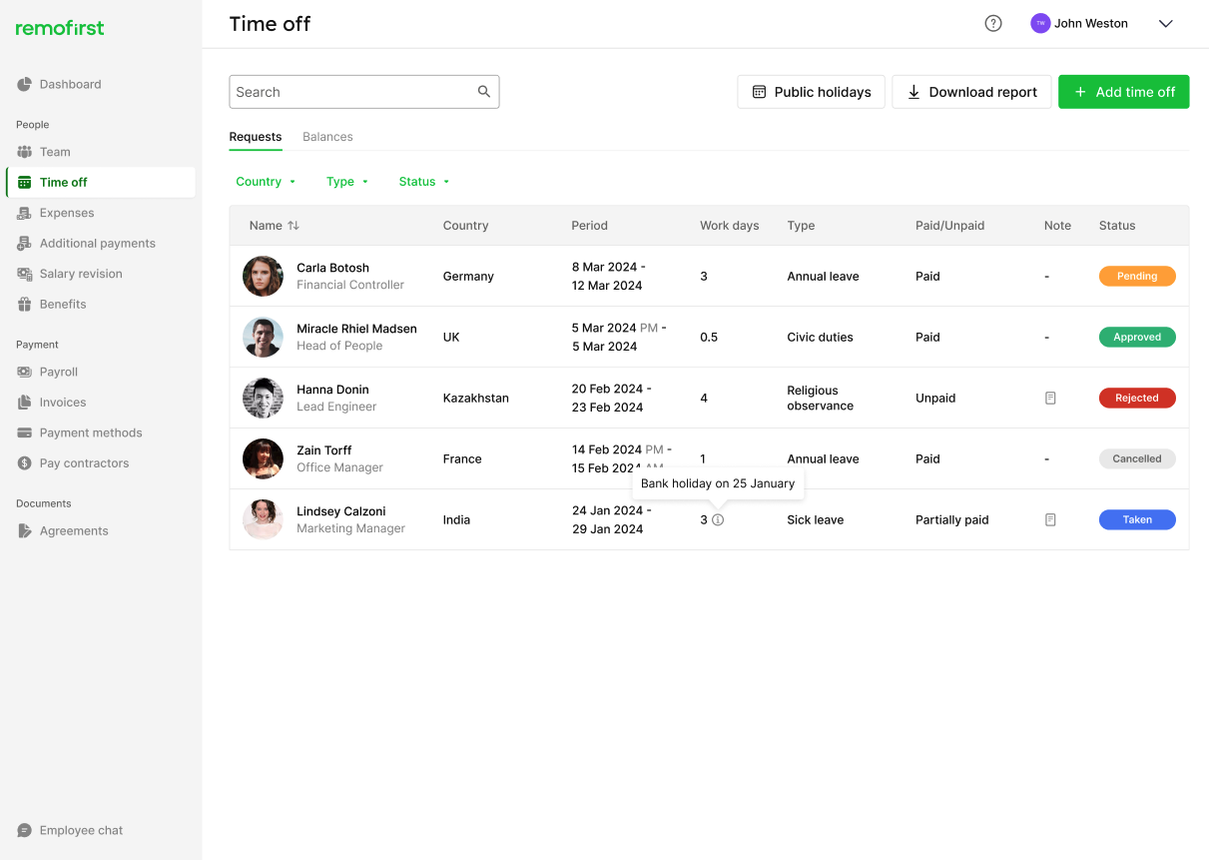Image resolution: width=1209 pixels, height=860 pixels.
Task: Click the Additional payments icon
Action: tap(25, 244)
